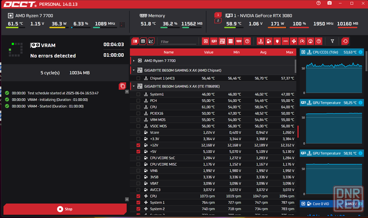Click the '5 cycle(s)' text

[50, 73]
